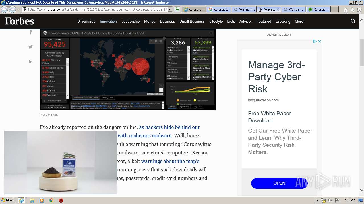Close the Warn... Forbes tab
Image resolution: width=364 pixels, height=204 pixels.
pos(278,9)
